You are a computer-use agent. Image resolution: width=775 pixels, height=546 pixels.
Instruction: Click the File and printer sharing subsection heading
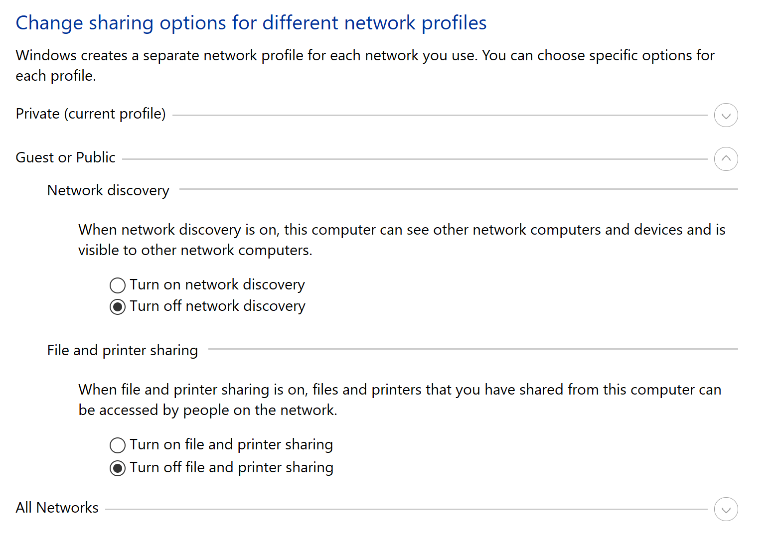[x=123, y=350]
